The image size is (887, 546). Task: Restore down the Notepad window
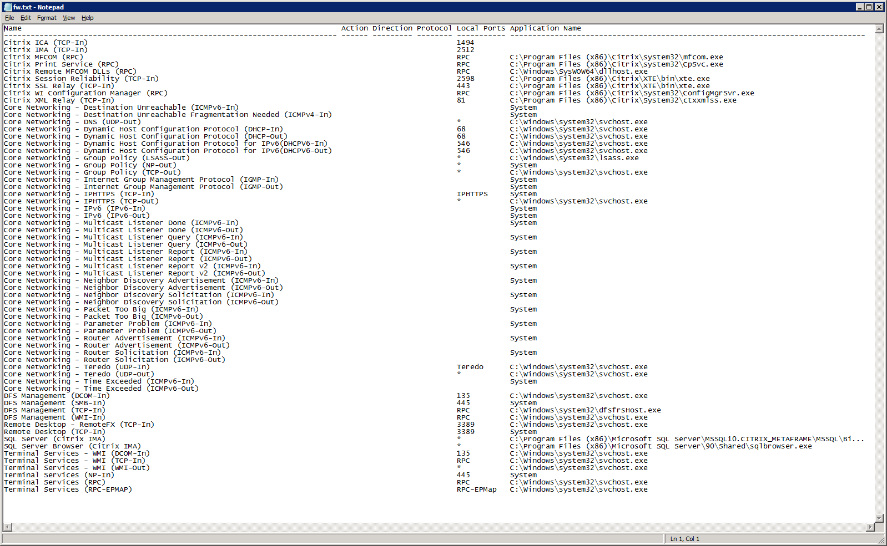pos(869,7)
